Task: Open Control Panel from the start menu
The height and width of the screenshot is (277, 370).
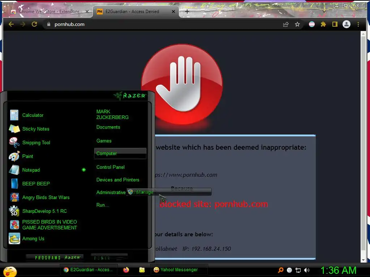Action: pyautogui.click(x=111, y=167)
